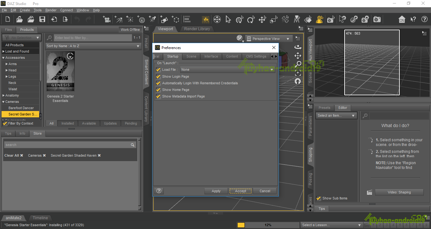The image size is (431, 229).
Task: Click the Apply button in Preferences
Action: point(216,191)
